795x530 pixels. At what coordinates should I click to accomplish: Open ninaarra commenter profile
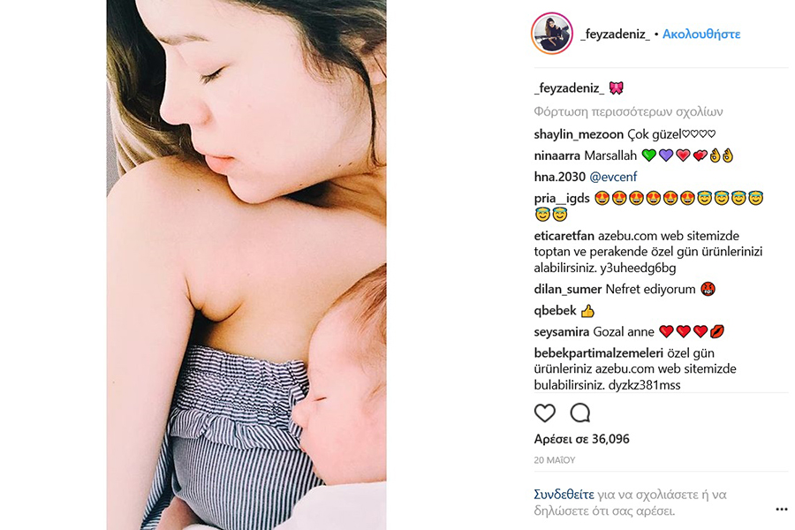[x=557, y=155]
